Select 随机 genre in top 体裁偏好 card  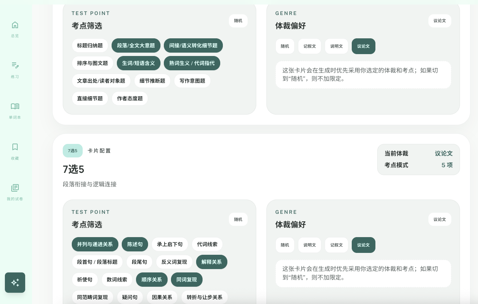click(x=285, y=46)
